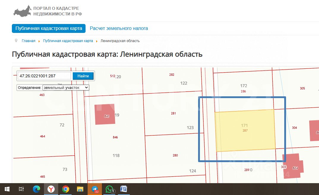
Task: Click parcel number 286 on map
Action: (243, 91)
